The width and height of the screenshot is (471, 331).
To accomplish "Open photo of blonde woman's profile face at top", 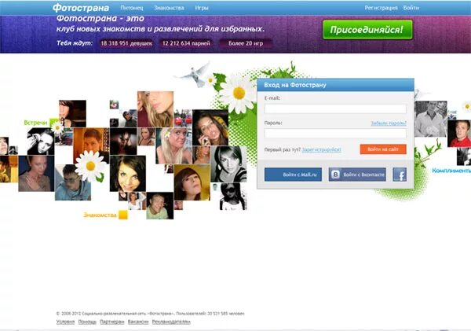I will pos(155,109).
